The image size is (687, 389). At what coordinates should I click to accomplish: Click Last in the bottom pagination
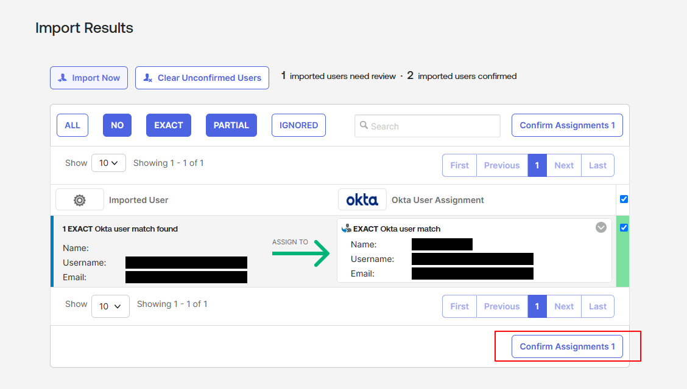(597, 306)
